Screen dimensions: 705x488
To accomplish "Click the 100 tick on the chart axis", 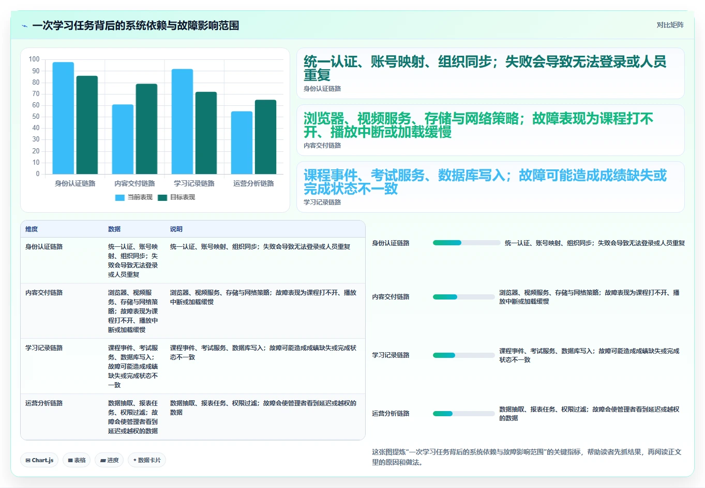I will [34, 59].
